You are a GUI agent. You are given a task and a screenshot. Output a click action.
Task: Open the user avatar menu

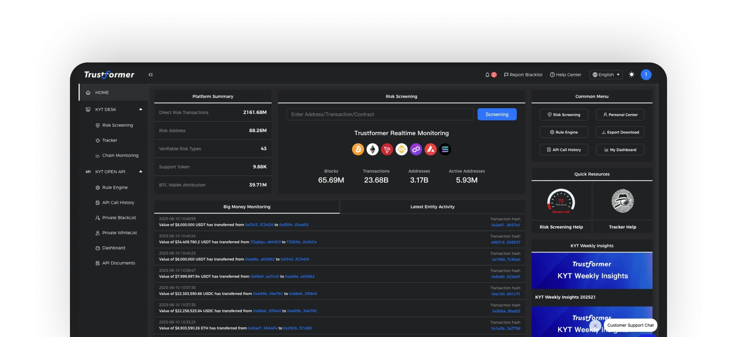(x=646, y=75)
